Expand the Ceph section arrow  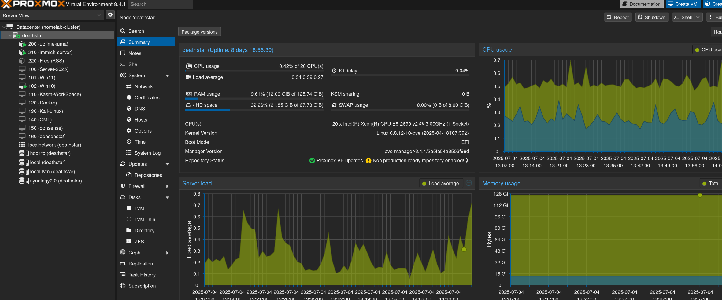[167, 253]
